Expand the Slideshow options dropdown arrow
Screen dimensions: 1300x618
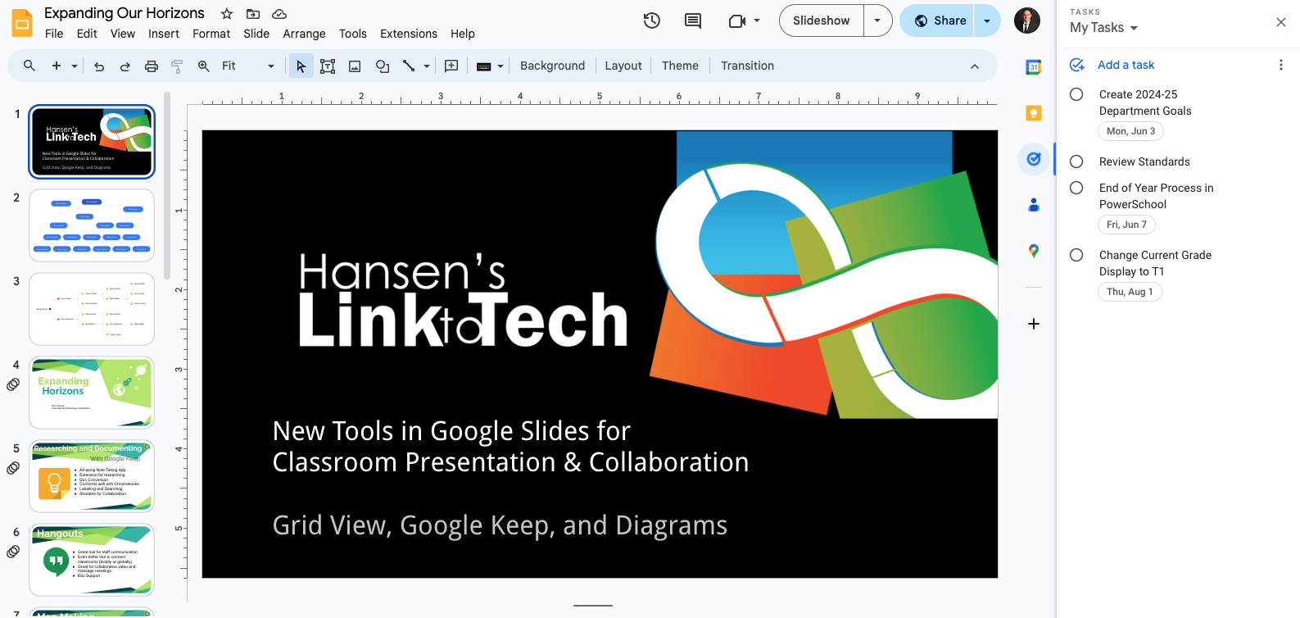877,20
